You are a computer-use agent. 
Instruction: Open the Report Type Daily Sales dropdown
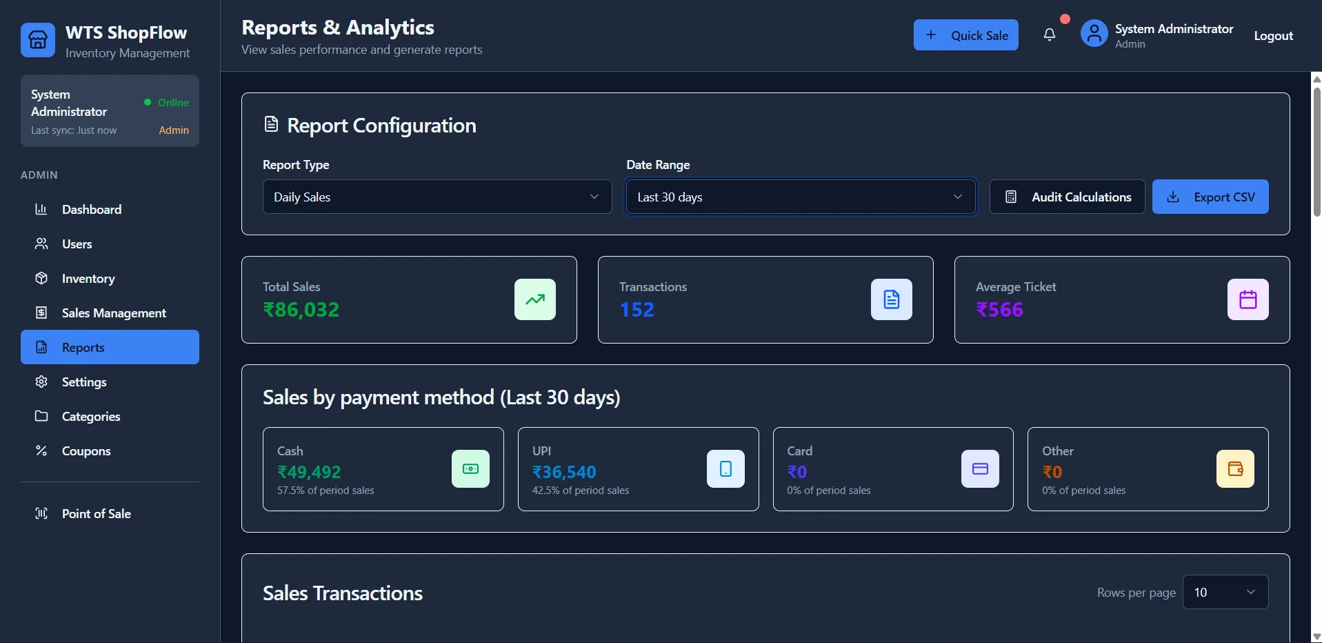pyautogui.click(x=437, y=197)
